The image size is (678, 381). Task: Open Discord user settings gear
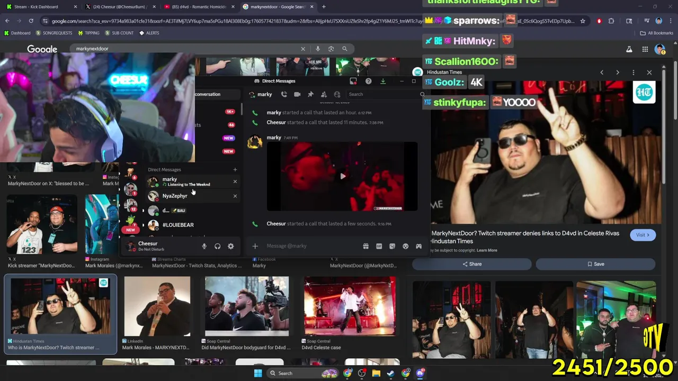(230, 246)
